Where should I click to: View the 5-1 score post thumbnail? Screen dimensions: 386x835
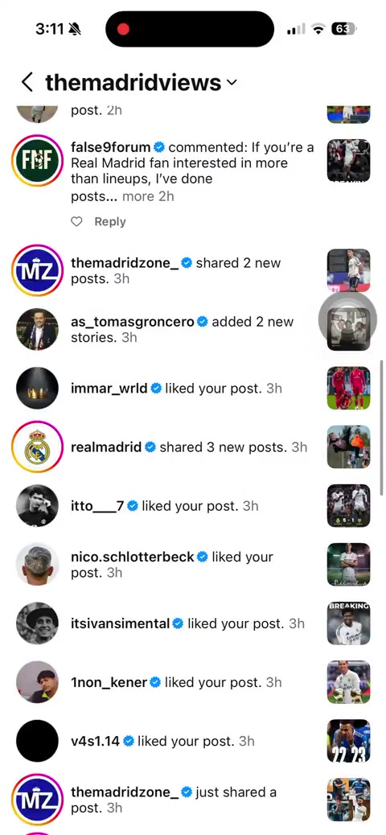(x=349, y=506)
